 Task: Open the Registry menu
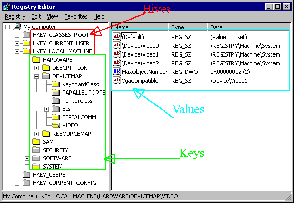15,17
